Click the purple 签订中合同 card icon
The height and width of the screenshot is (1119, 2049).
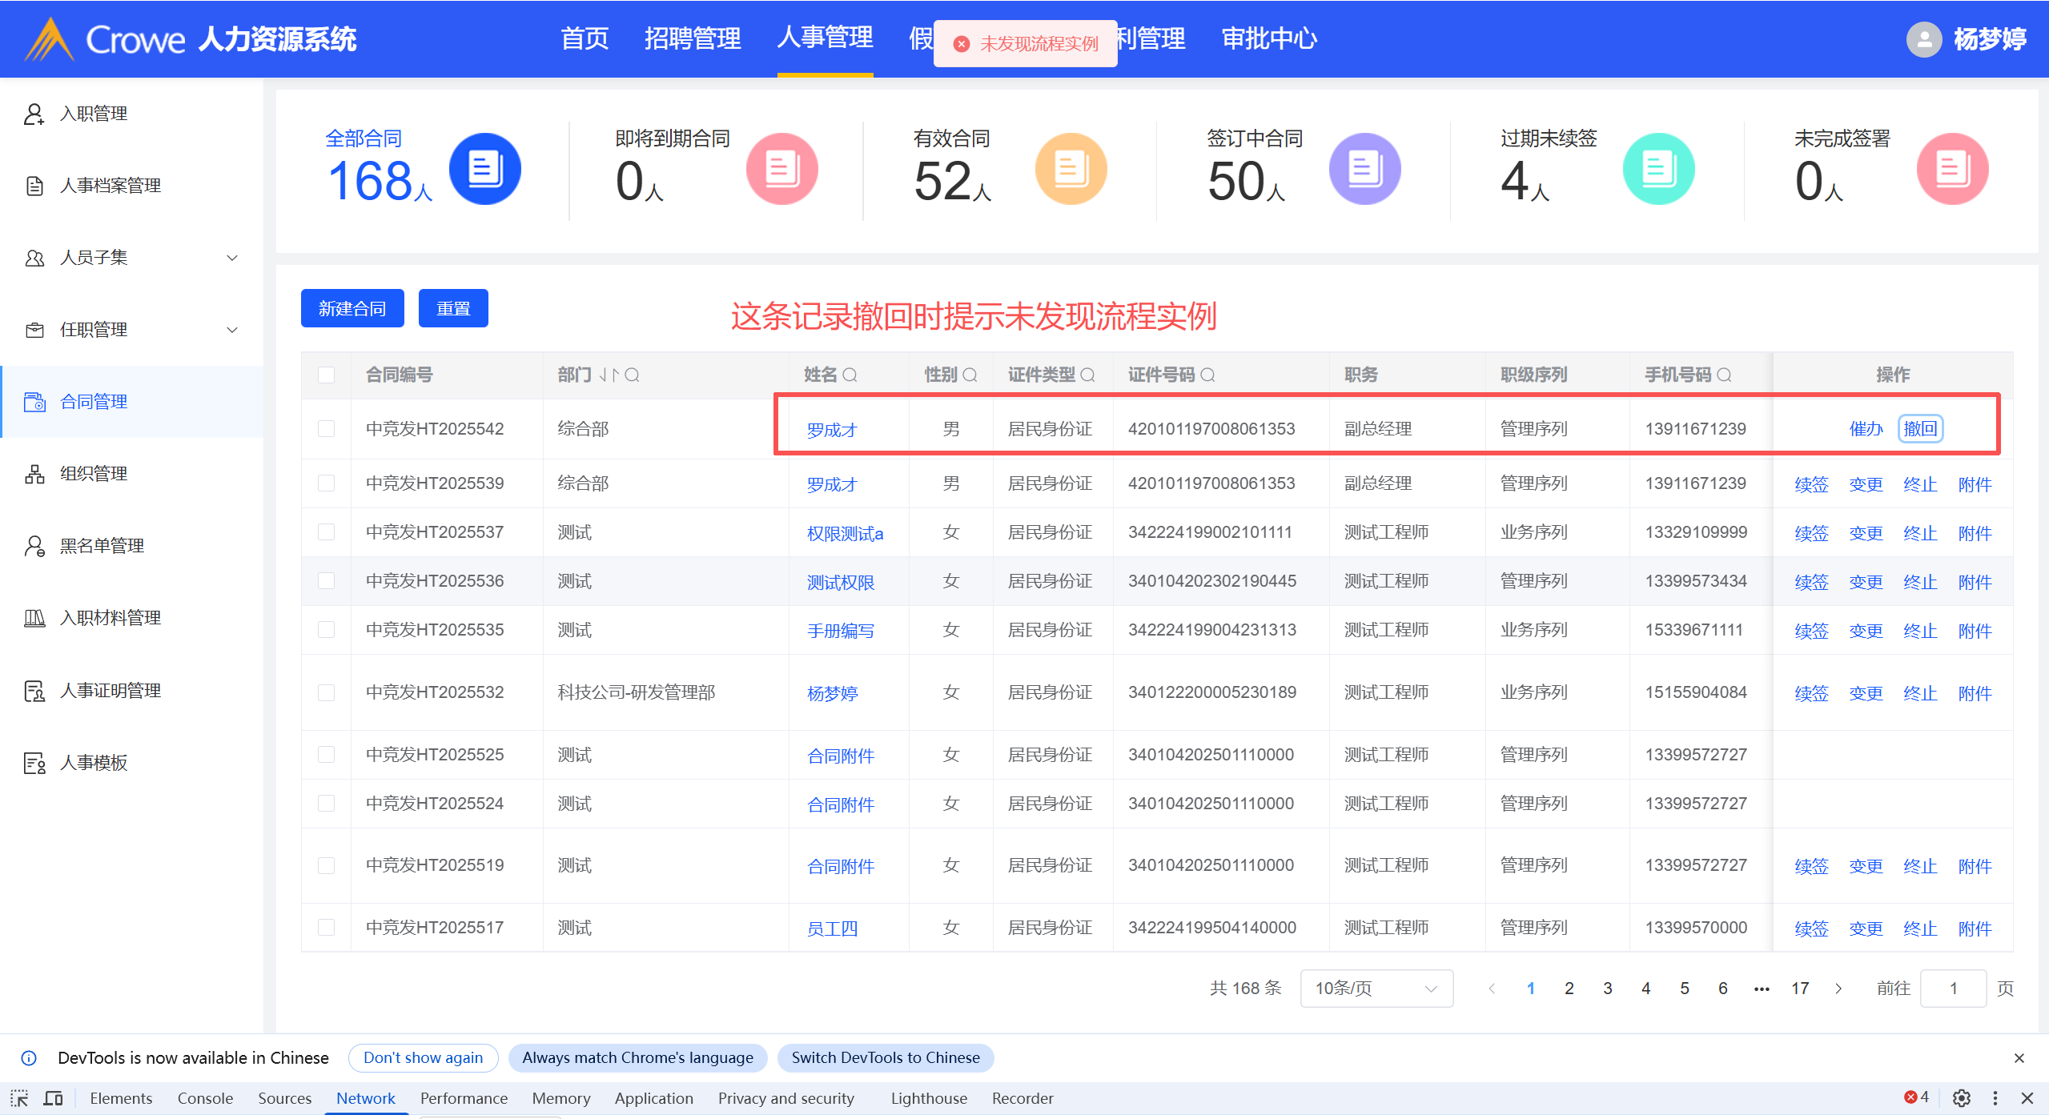(1364, 169)
